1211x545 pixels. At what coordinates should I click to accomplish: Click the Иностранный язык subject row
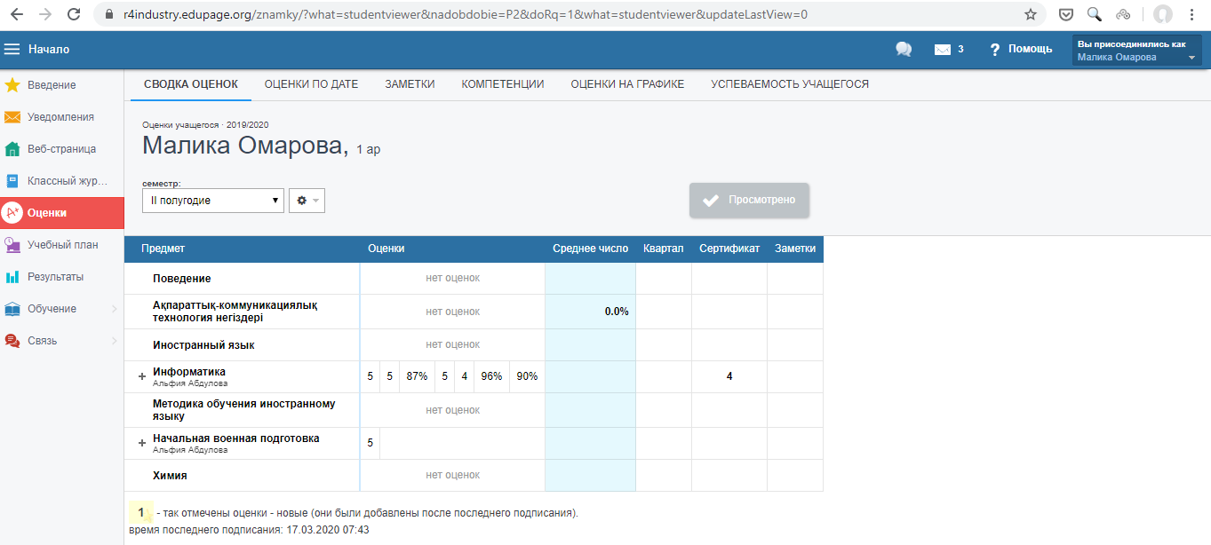[474, 344]
